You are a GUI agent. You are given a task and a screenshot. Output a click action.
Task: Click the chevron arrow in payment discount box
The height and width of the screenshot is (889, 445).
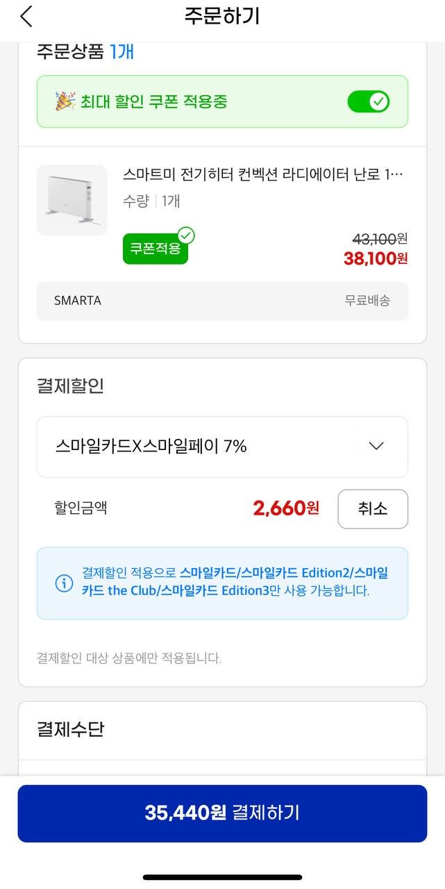coord(376,447)
